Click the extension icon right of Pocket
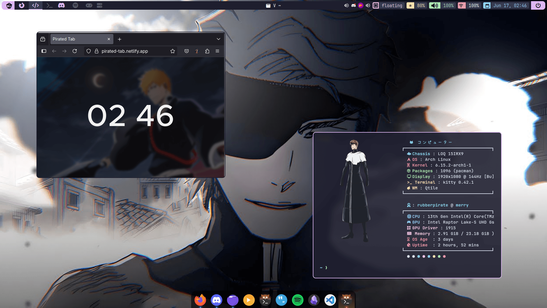547x308 pixels. (197, 51)
